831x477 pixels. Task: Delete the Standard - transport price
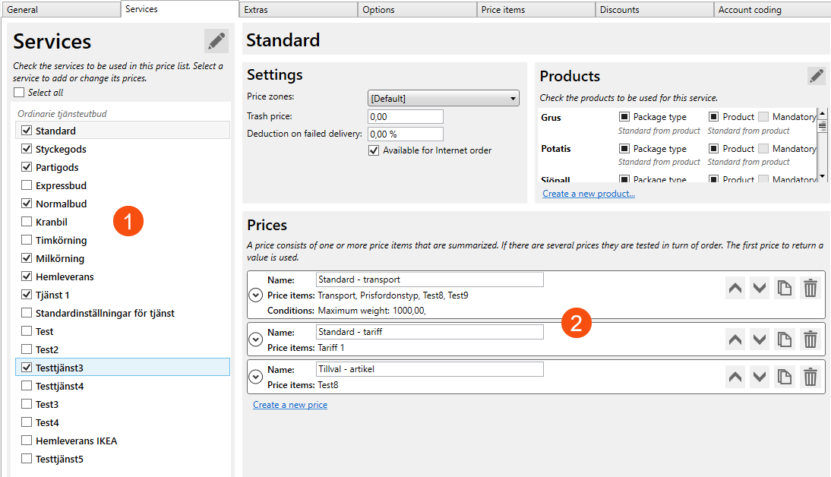810,289
